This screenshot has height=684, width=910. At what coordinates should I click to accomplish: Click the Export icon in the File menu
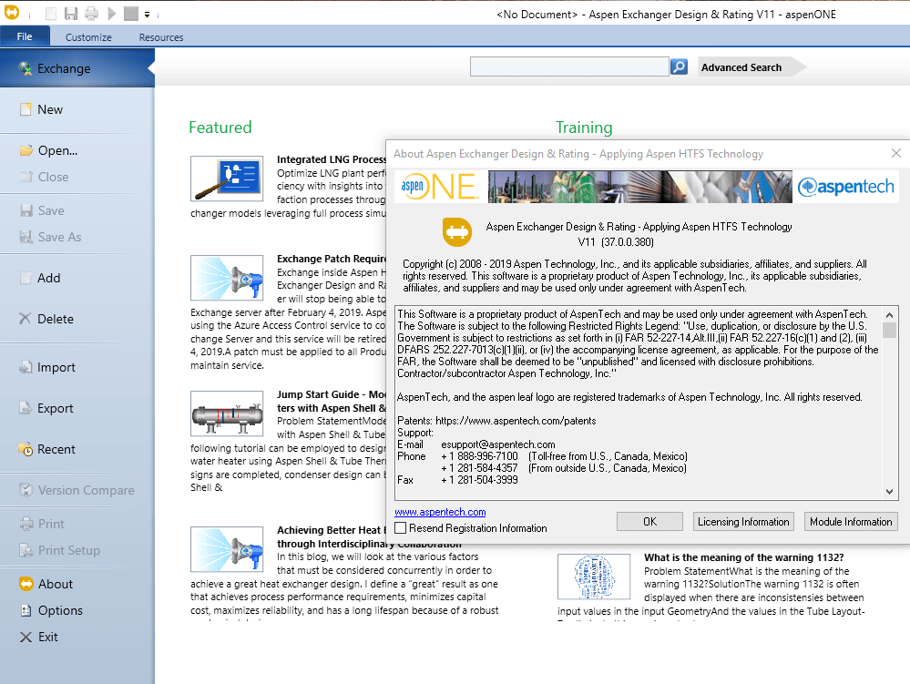[26, 408]
